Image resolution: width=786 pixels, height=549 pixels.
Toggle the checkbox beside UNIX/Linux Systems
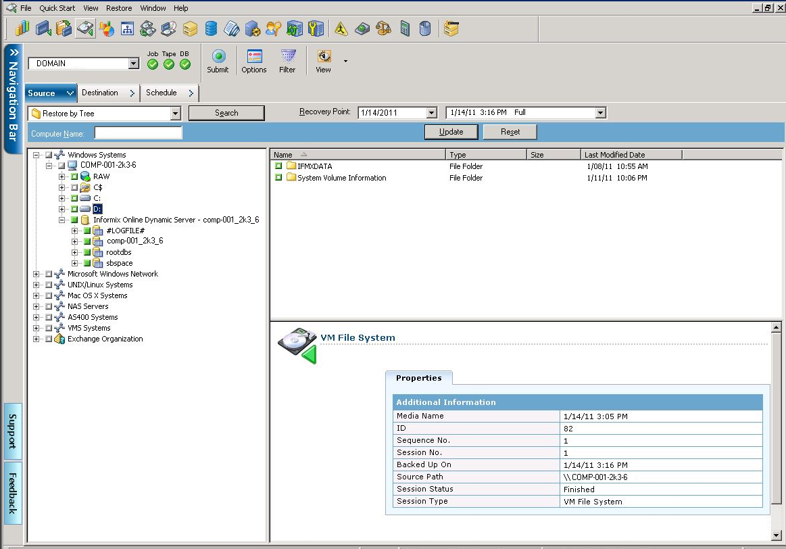(48, 285)
